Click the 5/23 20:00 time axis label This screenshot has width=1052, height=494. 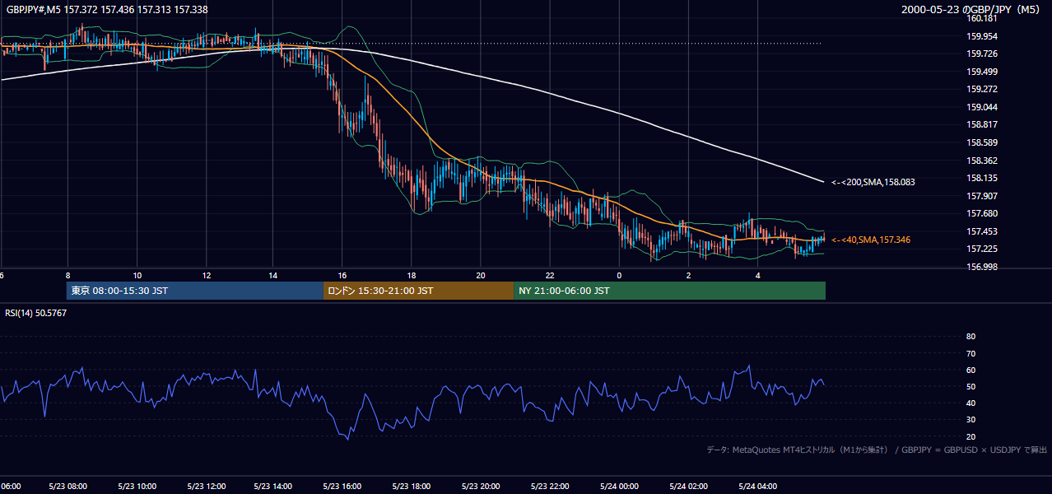click(482, 487)
